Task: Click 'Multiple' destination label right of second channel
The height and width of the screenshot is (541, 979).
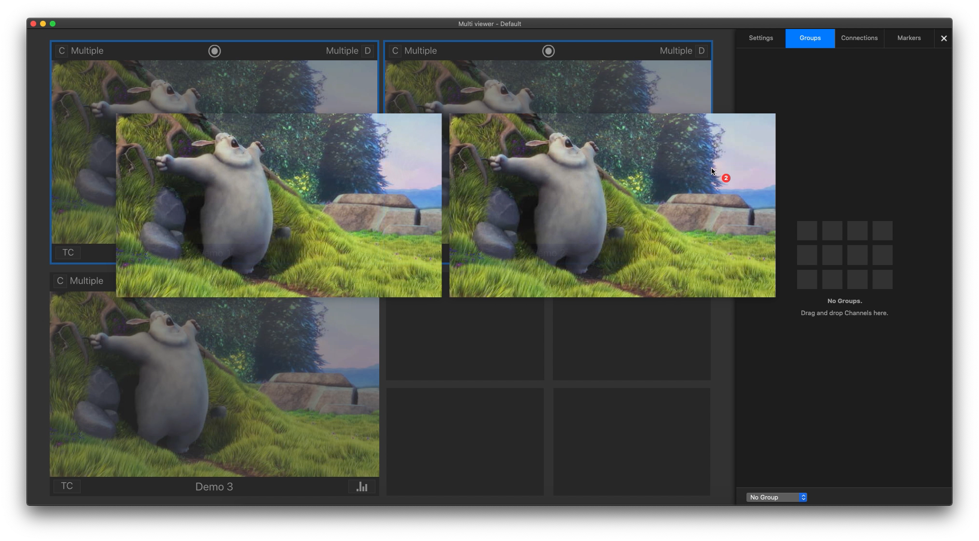Action: pyautogui.click(x=676, y=51)
